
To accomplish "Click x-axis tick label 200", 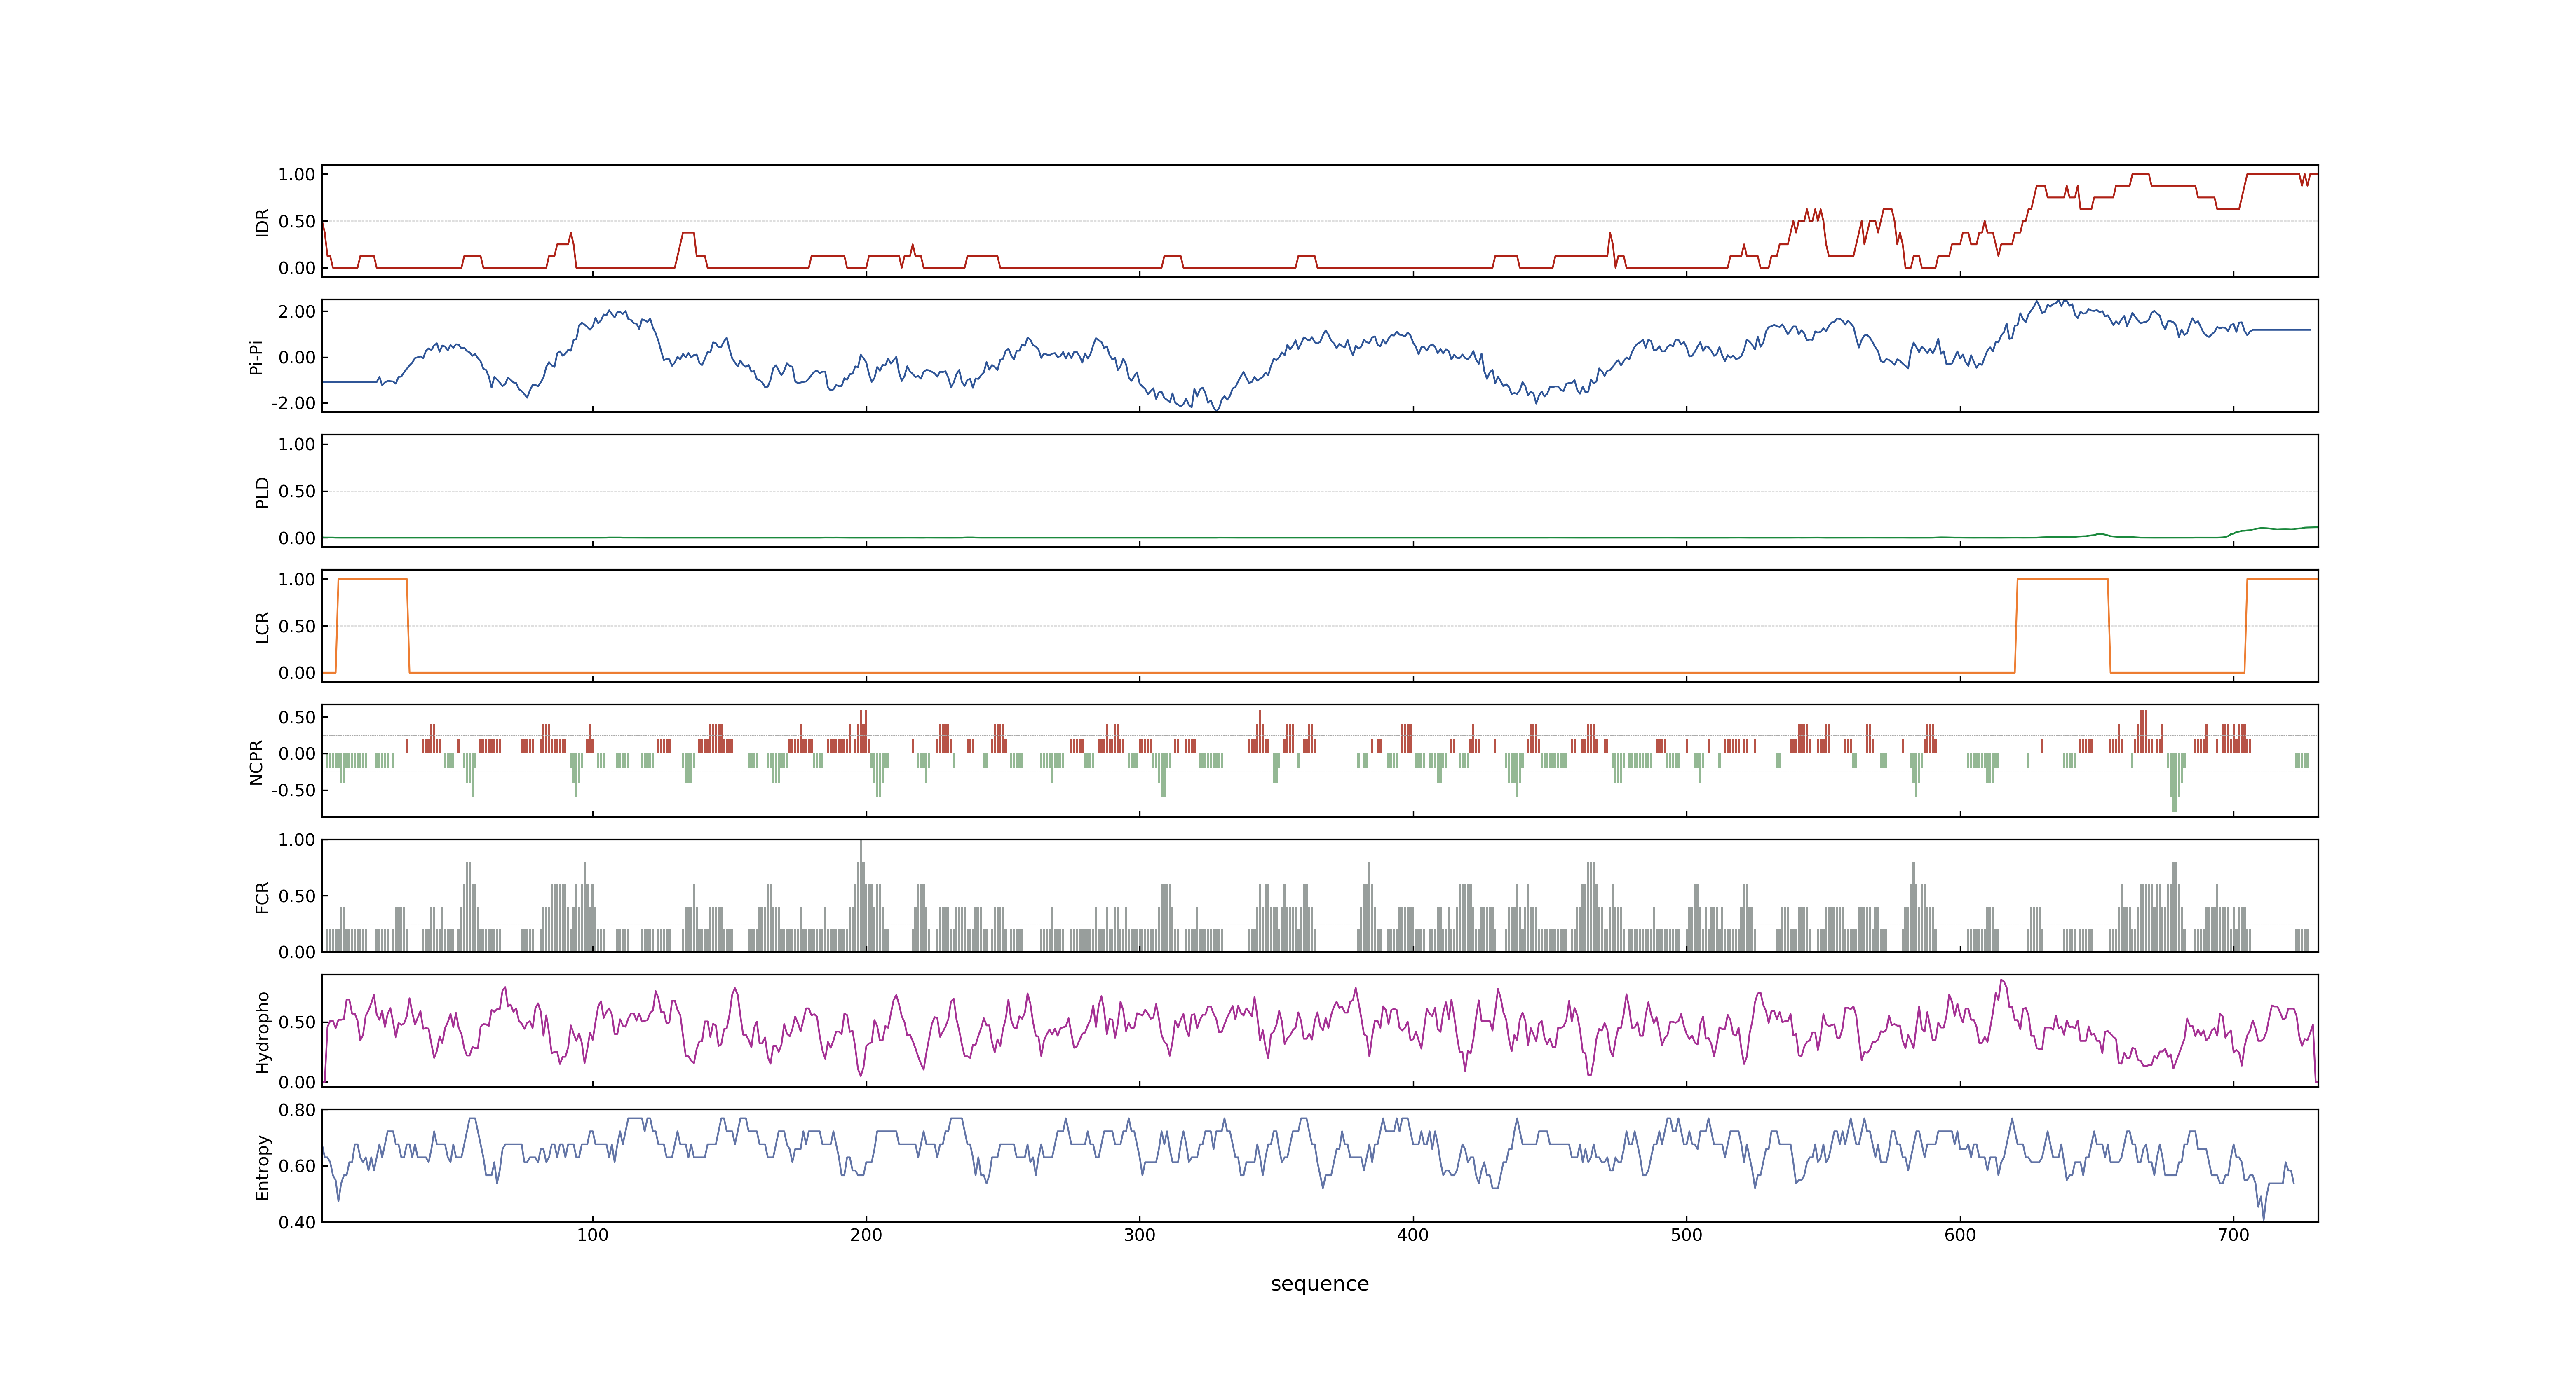I will (x=866, y=1235).
